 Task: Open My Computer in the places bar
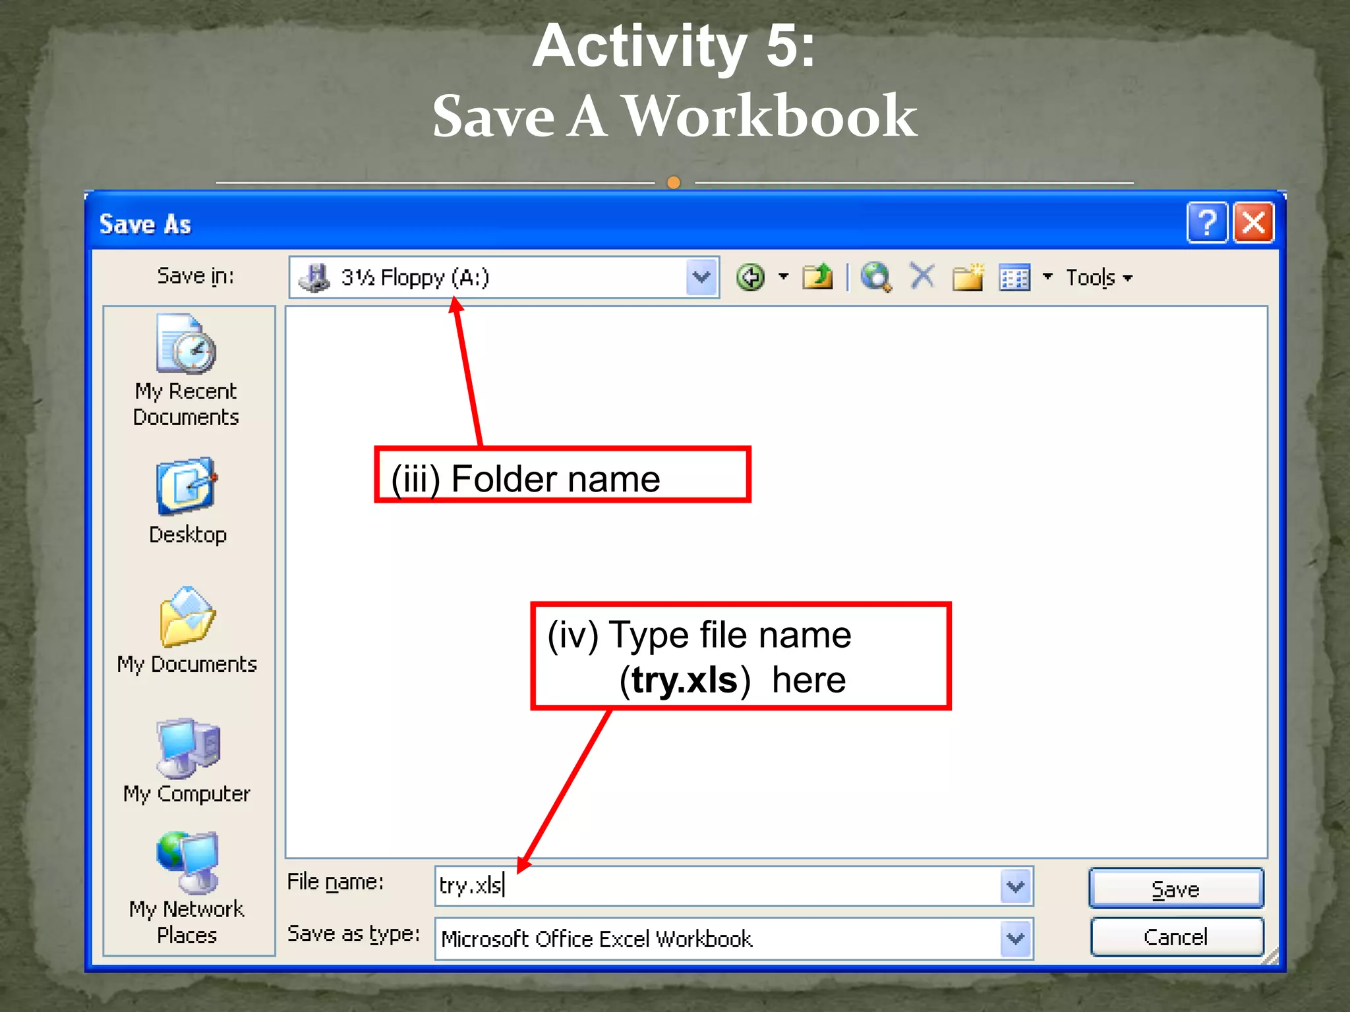click(x=187, y=761)
